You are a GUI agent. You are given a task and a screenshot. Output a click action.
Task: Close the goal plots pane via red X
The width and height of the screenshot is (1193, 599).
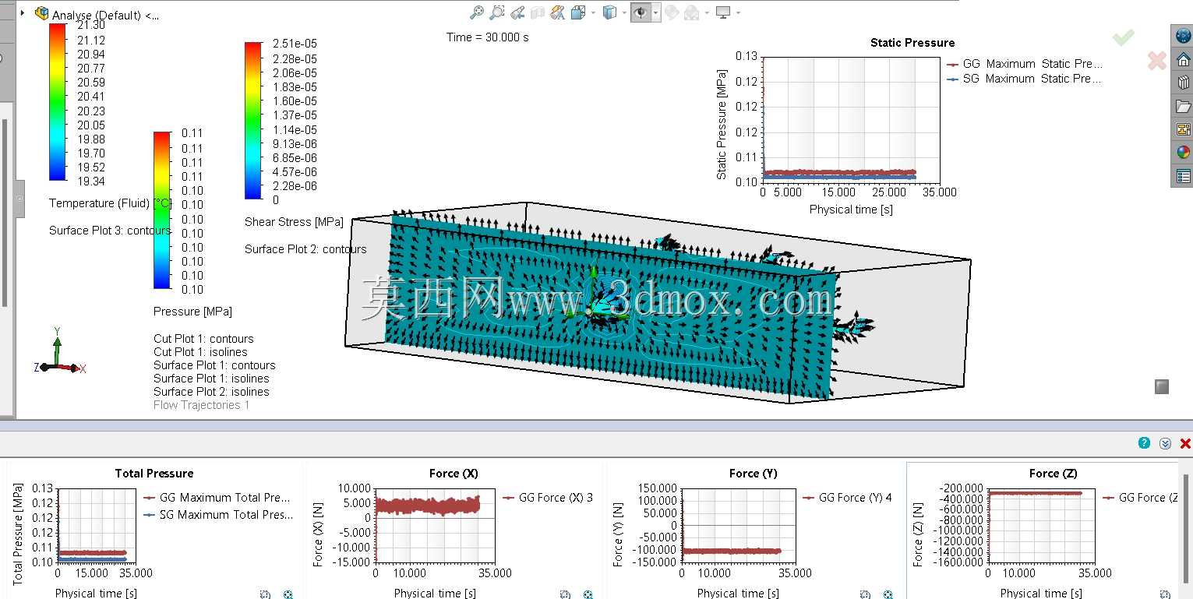pos(1185,443)
